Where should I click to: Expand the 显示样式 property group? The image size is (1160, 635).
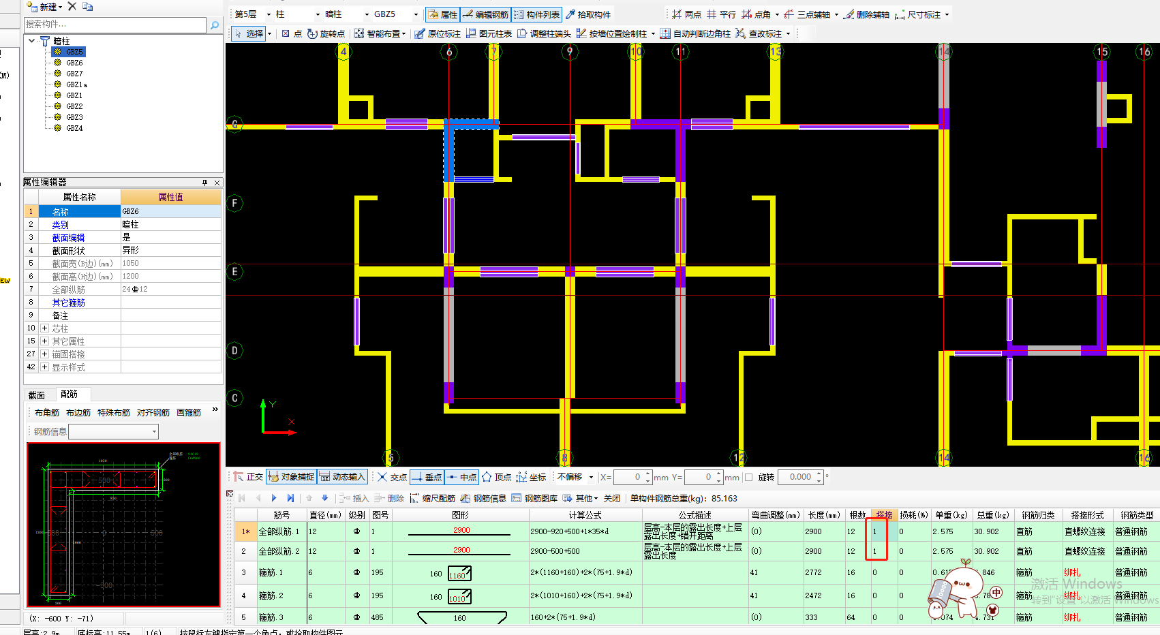(44, 367)
